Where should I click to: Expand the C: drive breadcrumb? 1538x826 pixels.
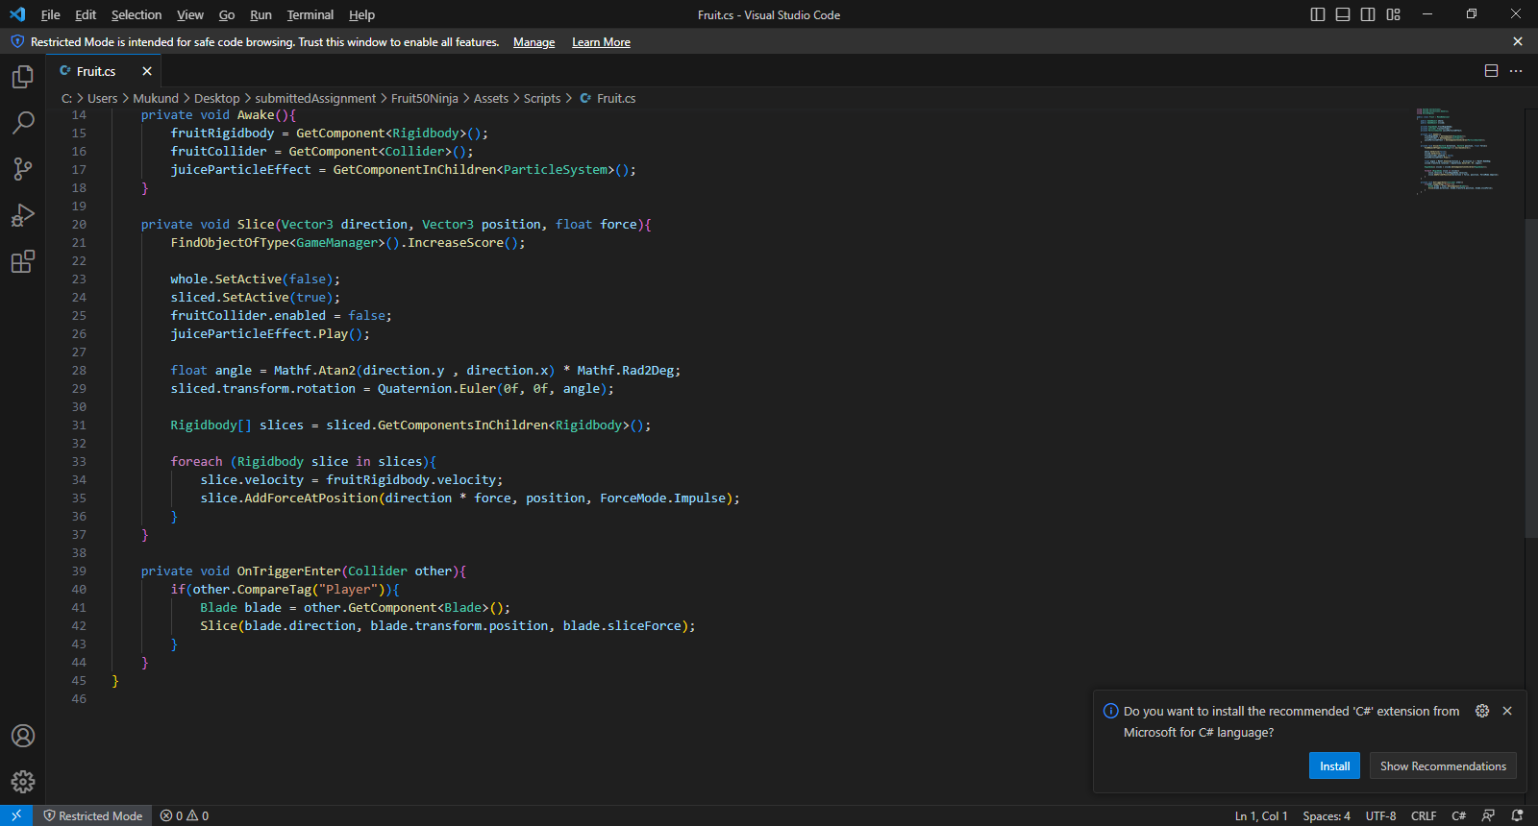click(x=66, y=98)
